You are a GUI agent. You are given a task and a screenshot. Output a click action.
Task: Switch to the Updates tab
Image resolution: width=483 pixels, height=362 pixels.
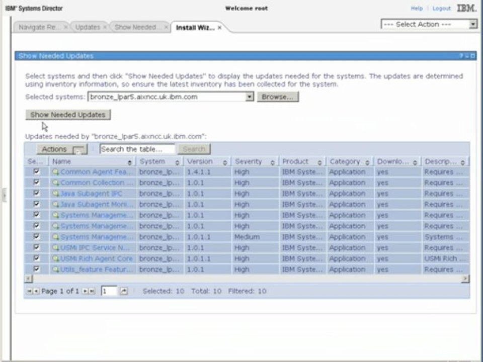click(x=88, y=27)
